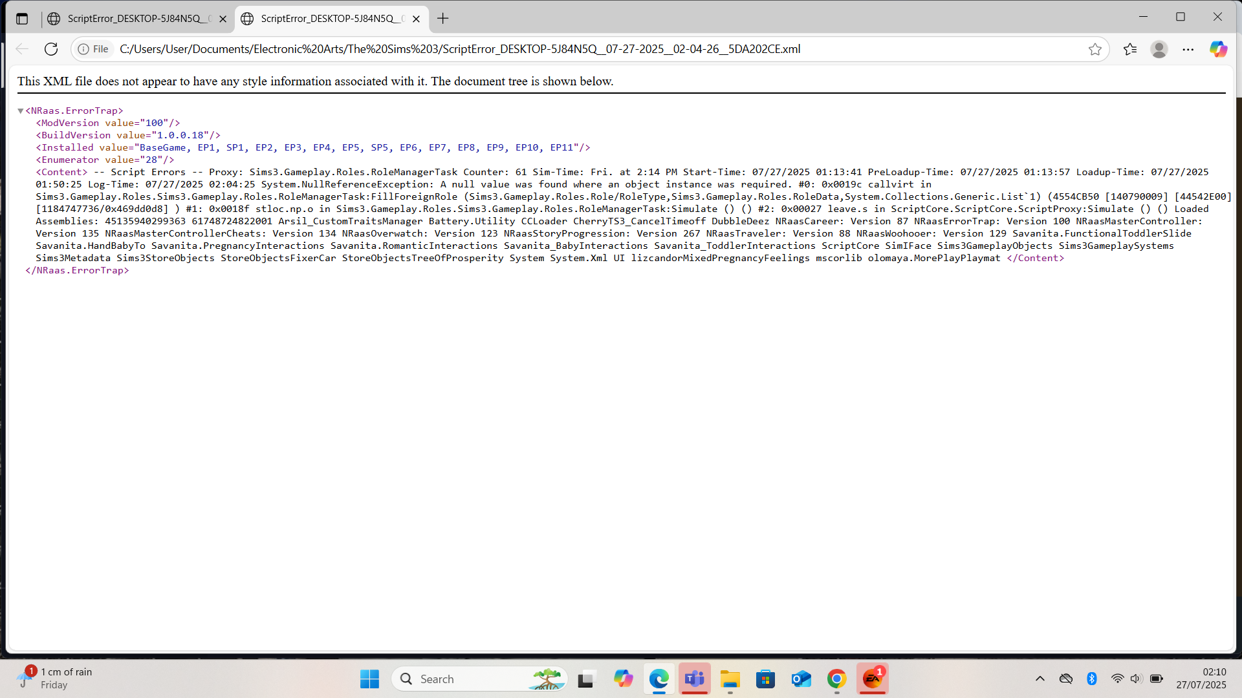Open the tab actions menu icon
Screen dimensions: 1242x698
coord(22,19)
